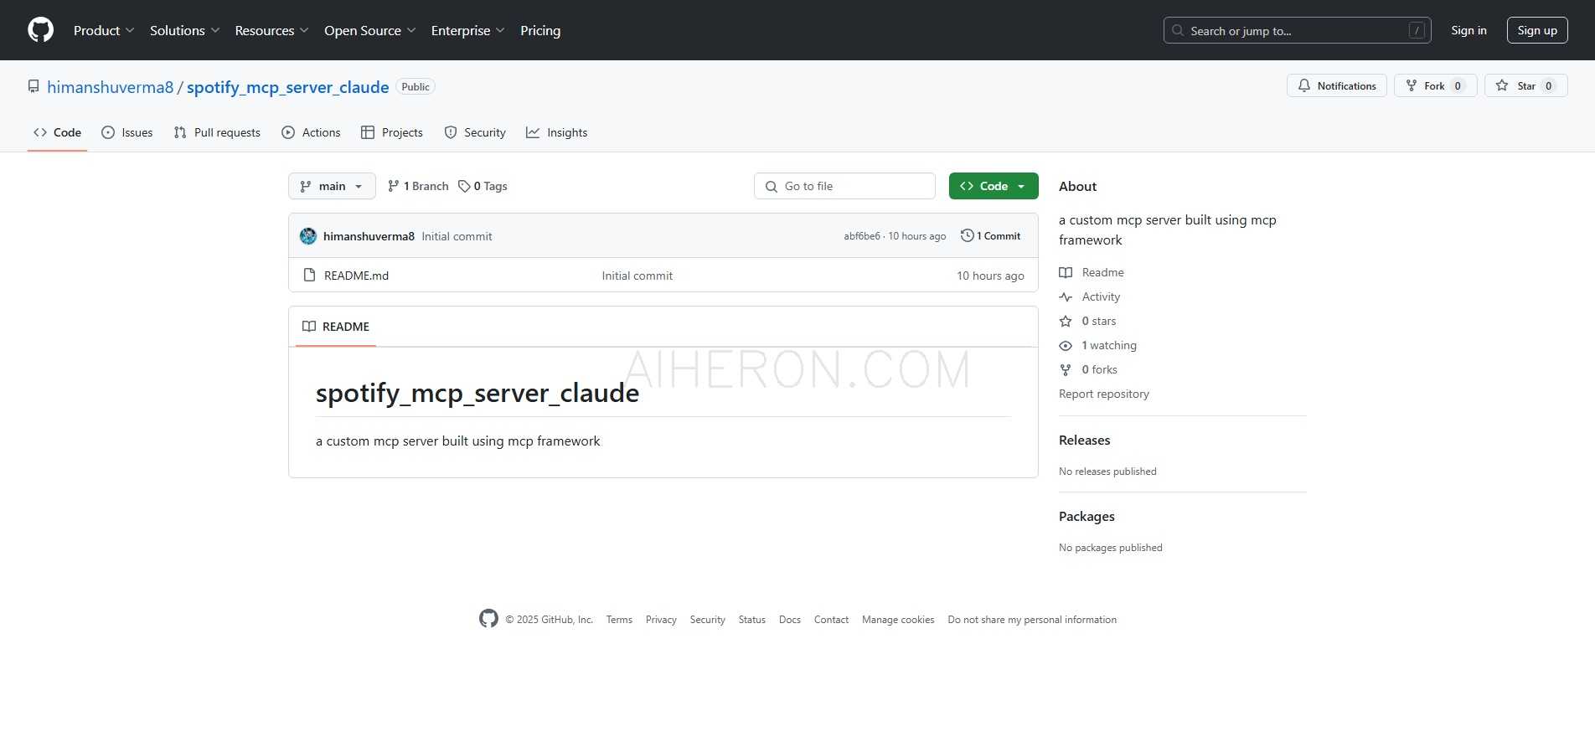Select the README tab in file viewer
Viewport: 1595px width, 737px height.
336,327
